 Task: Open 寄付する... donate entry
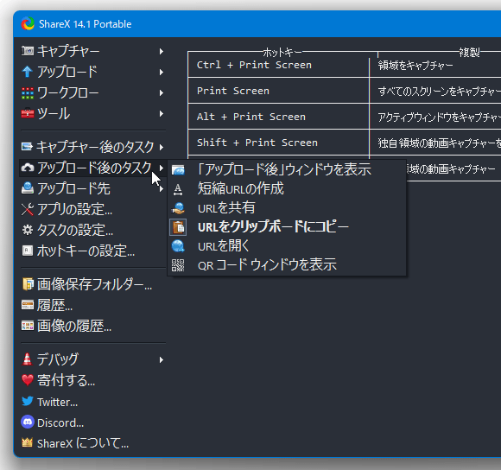92,380
